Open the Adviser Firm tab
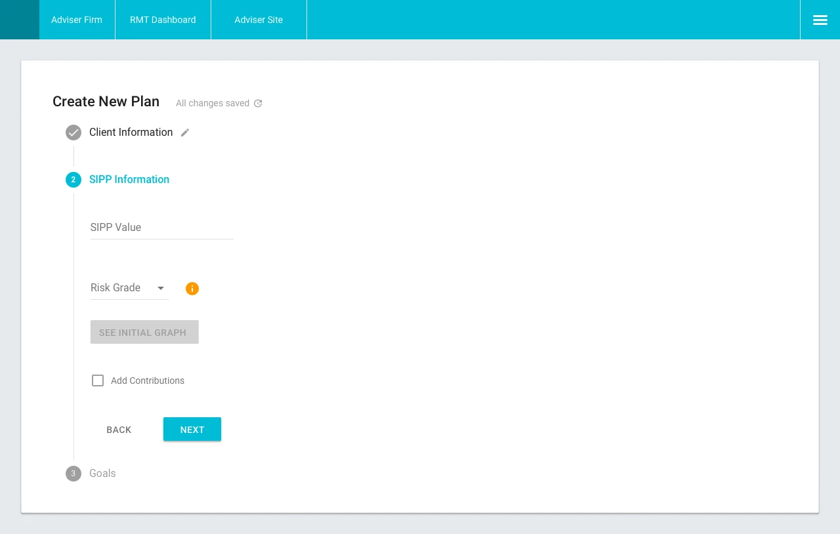The width and height of the screenshot is (840, 534). 77,20
